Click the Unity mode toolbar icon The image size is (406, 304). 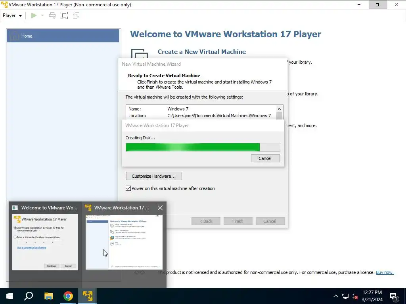[76, 15]
